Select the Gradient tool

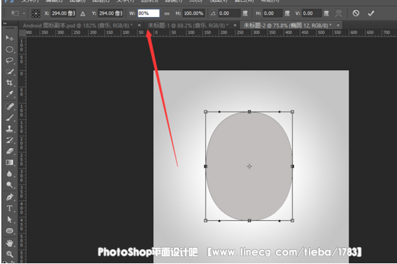pyautogui.click(x=10, y=162)
